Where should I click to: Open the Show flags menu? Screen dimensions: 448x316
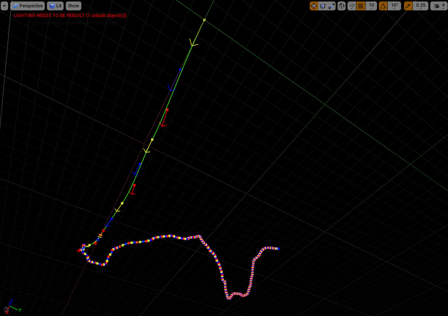[74, 6]
